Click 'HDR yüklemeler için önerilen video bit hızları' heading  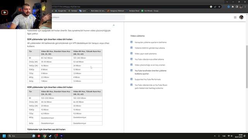pyautogui.click(x=50, y=87)
